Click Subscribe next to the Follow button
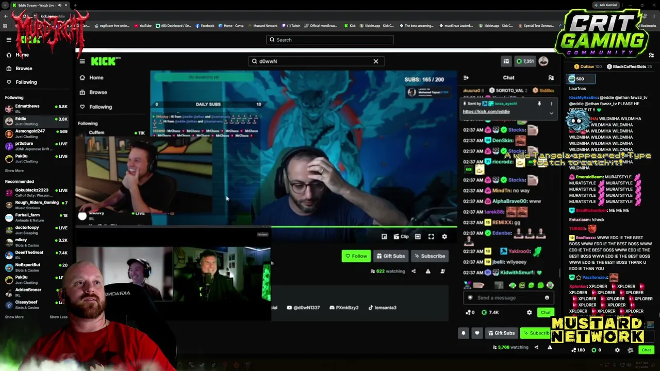The image size is (660, 371). point(429,256)
